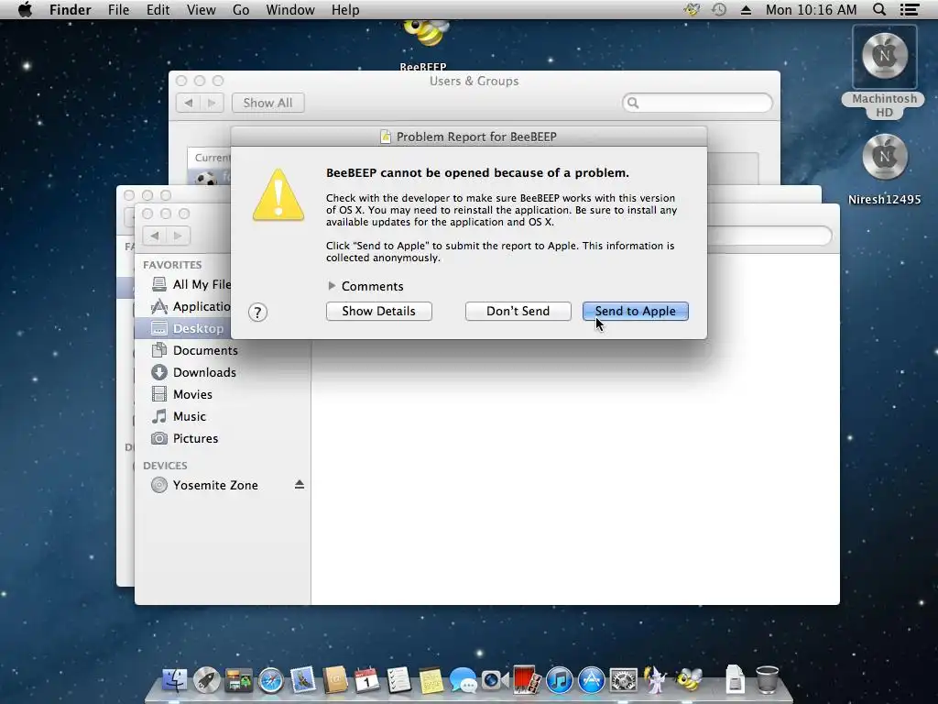Open iTunes in Dock

560,681
